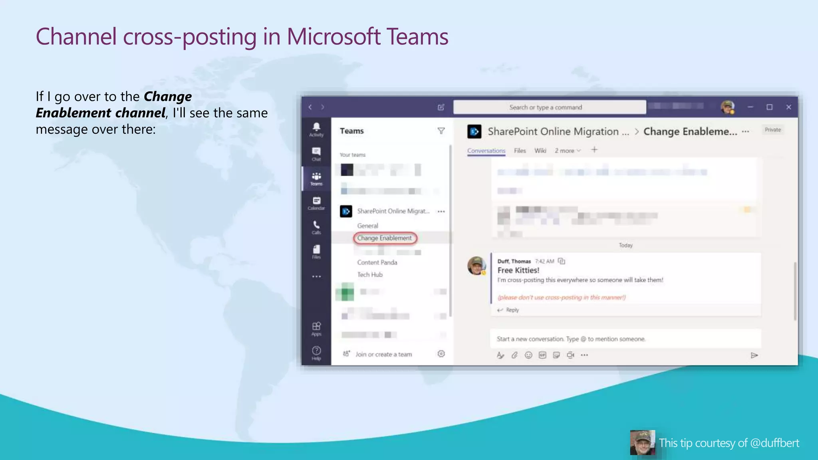Send the message arrow
818x460 pixels.
[754, 355]
